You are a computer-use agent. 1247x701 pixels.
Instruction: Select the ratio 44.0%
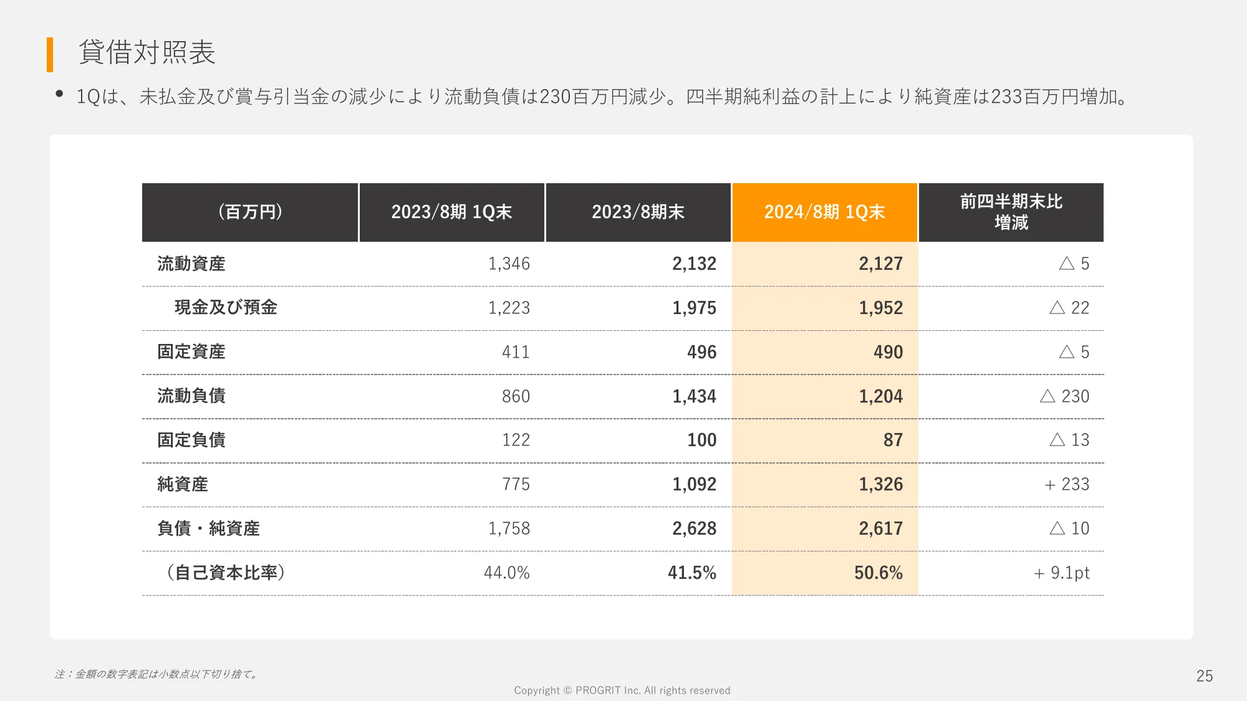pyautogui.click(x=507, y=573)
